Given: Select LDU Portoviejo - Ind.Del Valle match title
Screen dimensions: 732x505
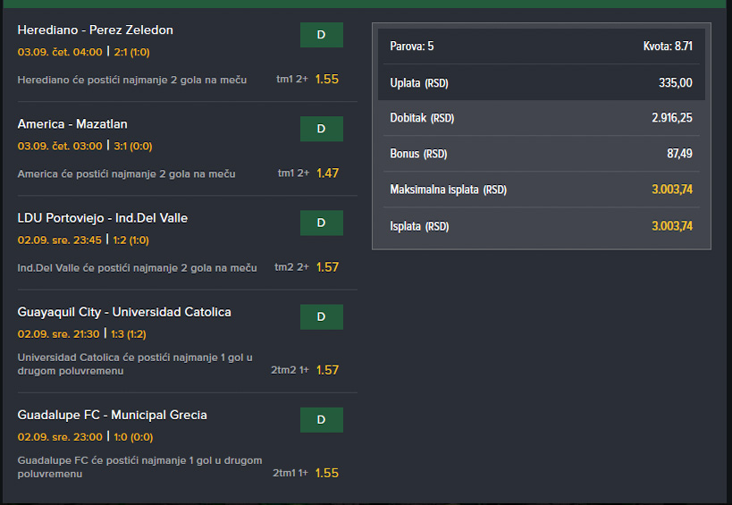Looking at the screenshot, I should point(102,218).
